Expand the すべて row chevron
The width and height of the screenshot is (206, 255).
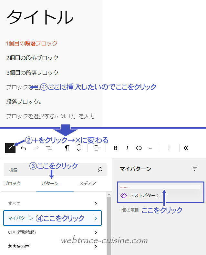tap(96, 204)
